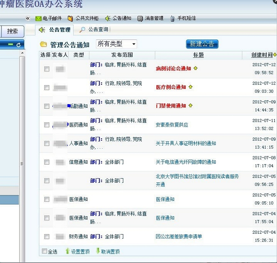The image size is (277, 263).
Task: Switch to the 公告查询 tab
Action: (94, 30)
